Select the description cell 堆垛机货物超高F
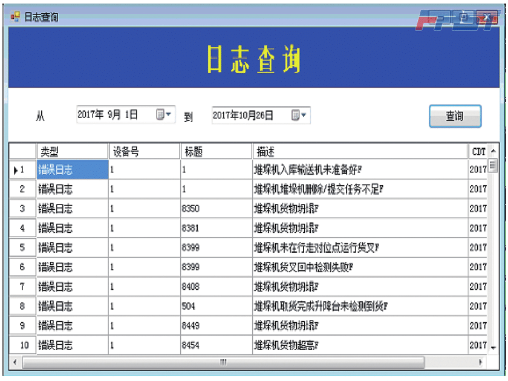The height and width of the screenshot is (381, 508). (x=359, y=345)
